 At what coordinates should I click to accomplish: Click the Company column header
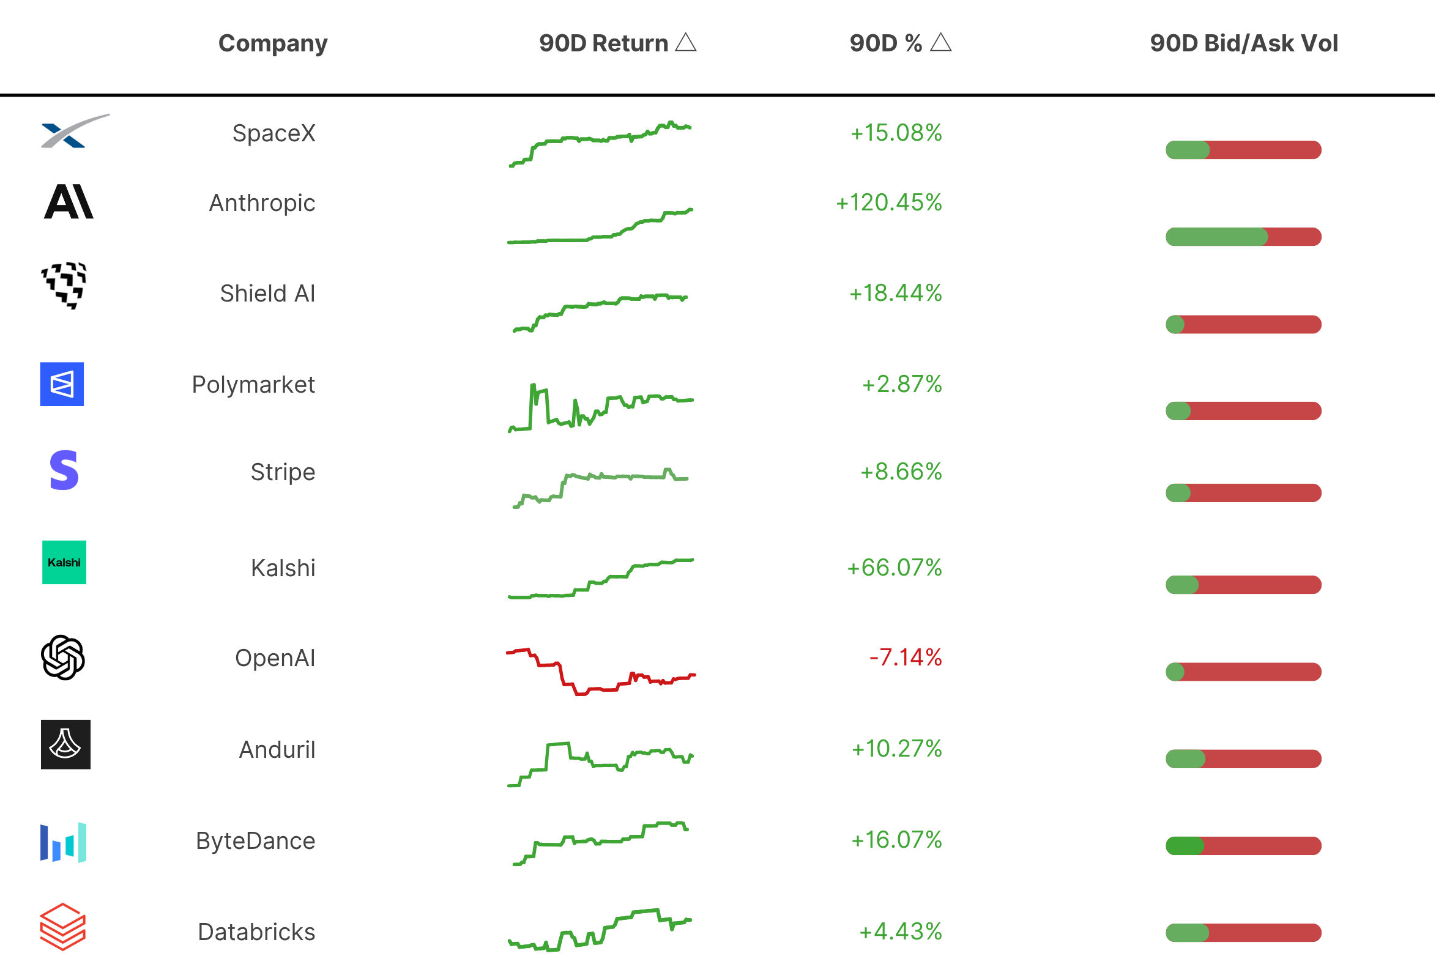(273, 43)
